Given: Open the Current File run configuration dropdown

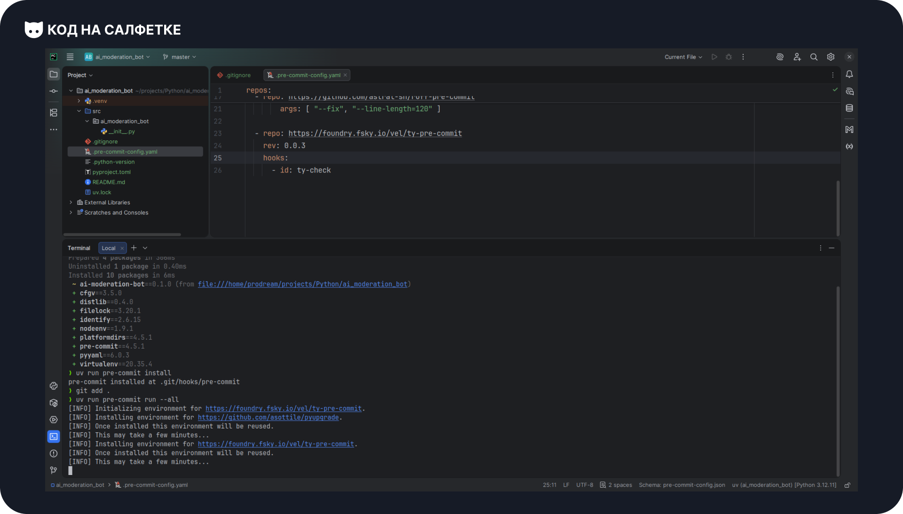Looking at the screenshot, I should point(683,57).
